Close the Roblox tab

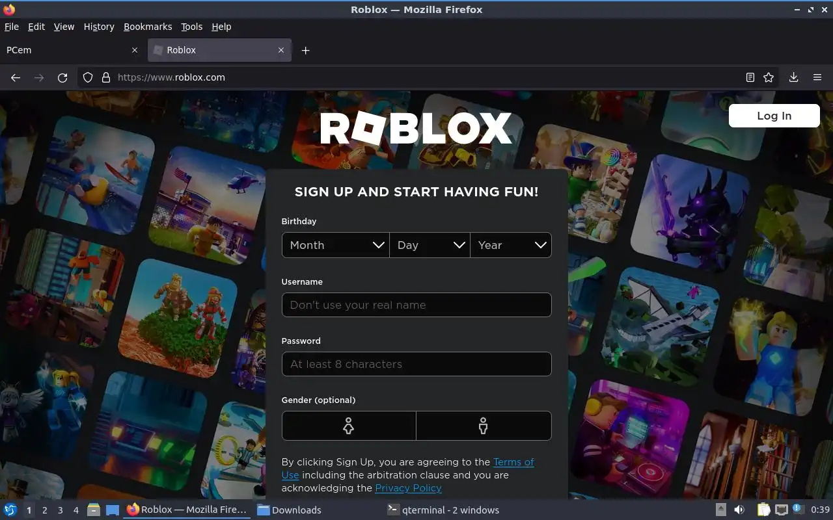pyautogui.click(x=281, y=50)
